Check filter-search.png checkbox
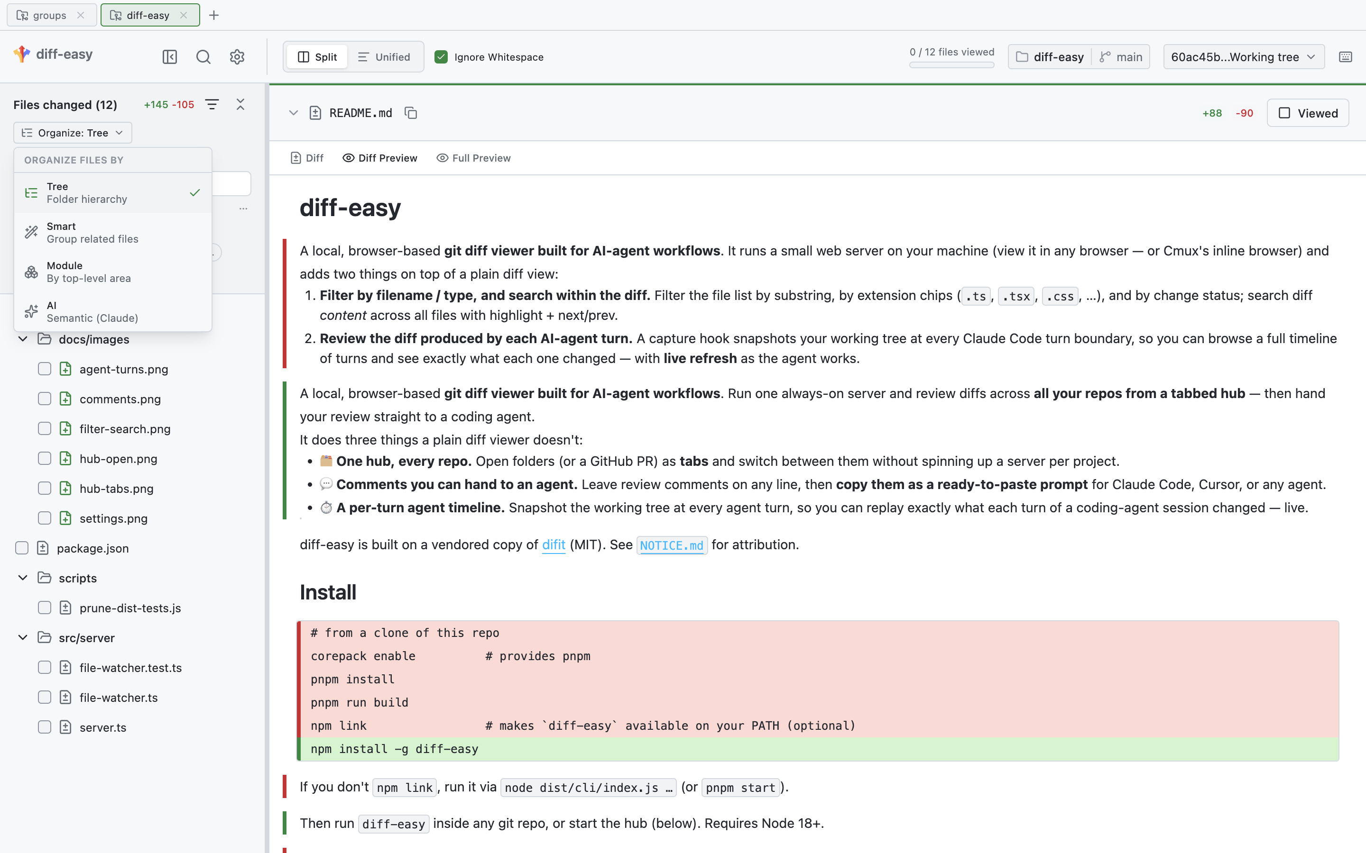The height and width of the screenshot is (853, 1366). click(45, 429)
